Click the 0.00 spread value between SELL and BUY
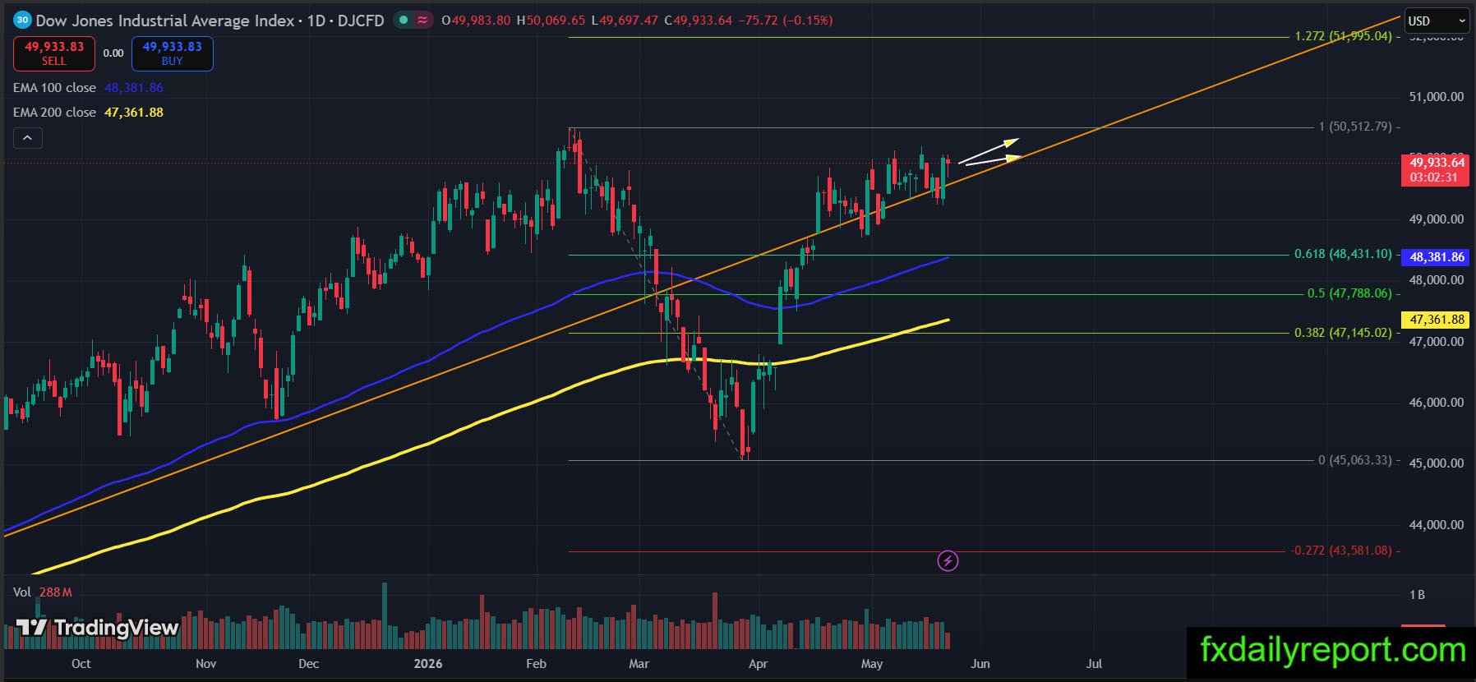The height and width of the screenshot is (682, 1476). point(113,53)
